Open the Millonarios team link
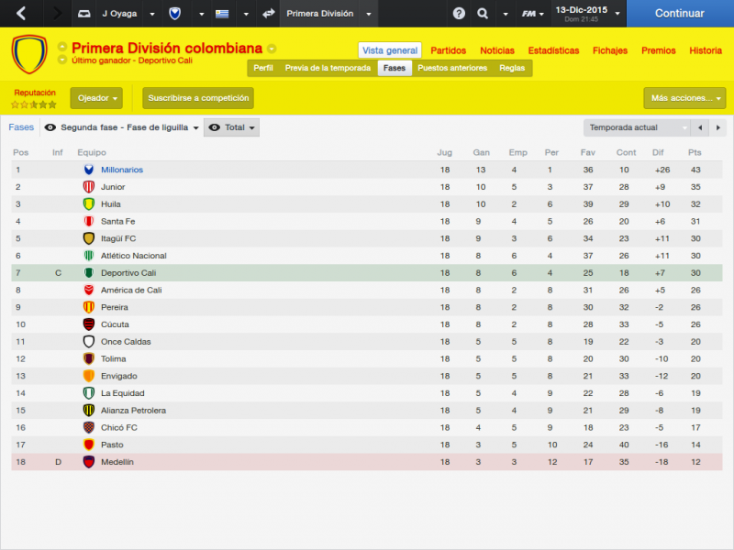Image resolution: width=734 pixels, height=550 pixels. pos(122,170)
